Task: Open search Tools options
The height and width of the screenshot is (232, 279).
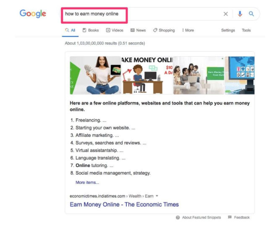Action: tap(246, 30)
